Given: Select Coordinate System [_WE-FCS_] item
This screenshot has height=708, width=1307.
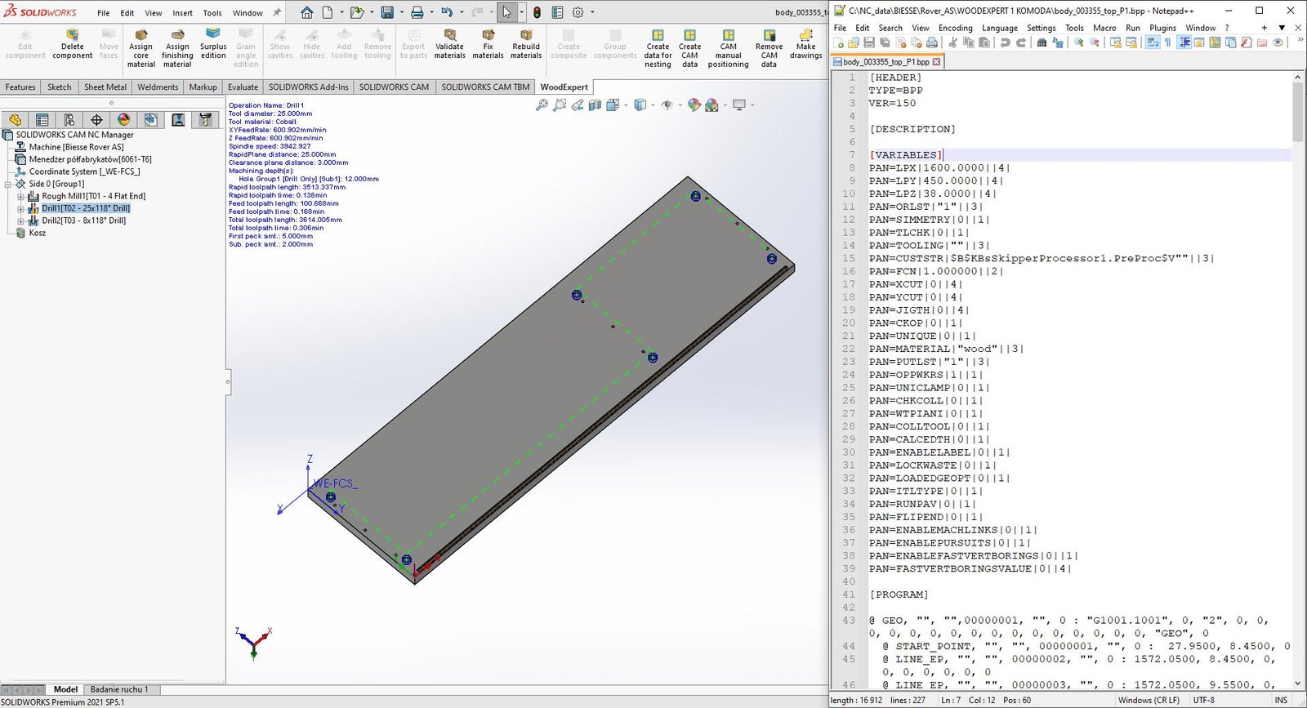Looking at the screenshot, I should pos(84,171).
